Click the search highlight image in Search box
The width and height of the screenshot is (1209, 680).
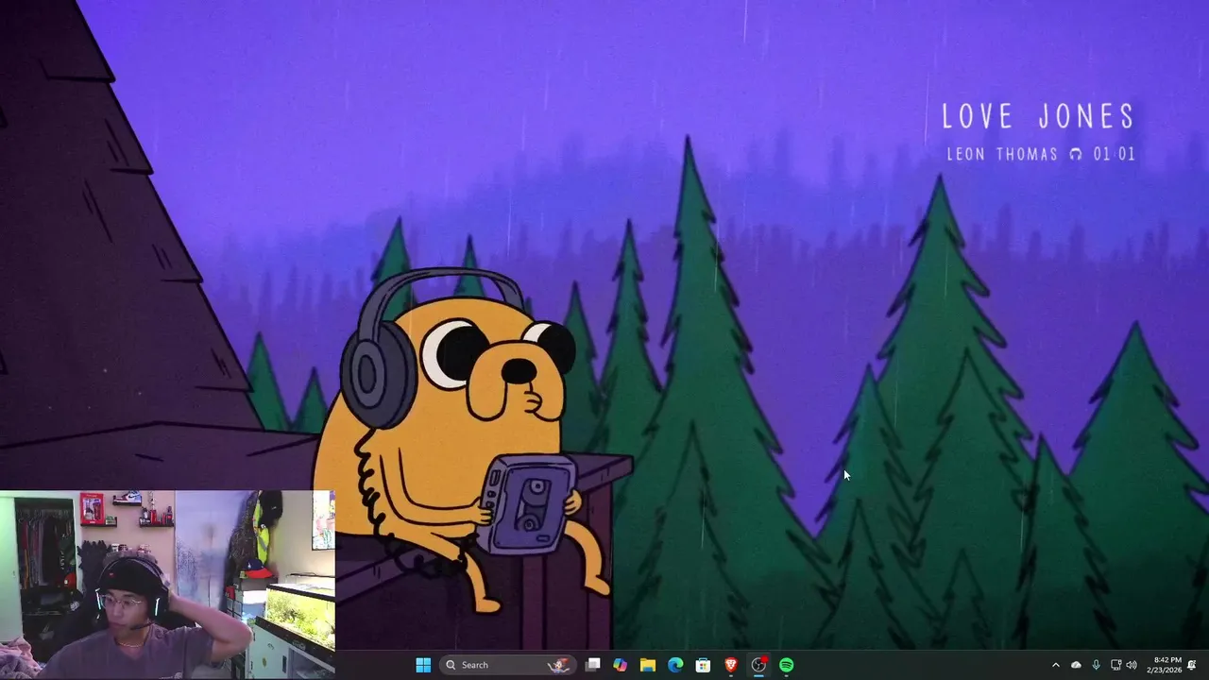(559, 665)
